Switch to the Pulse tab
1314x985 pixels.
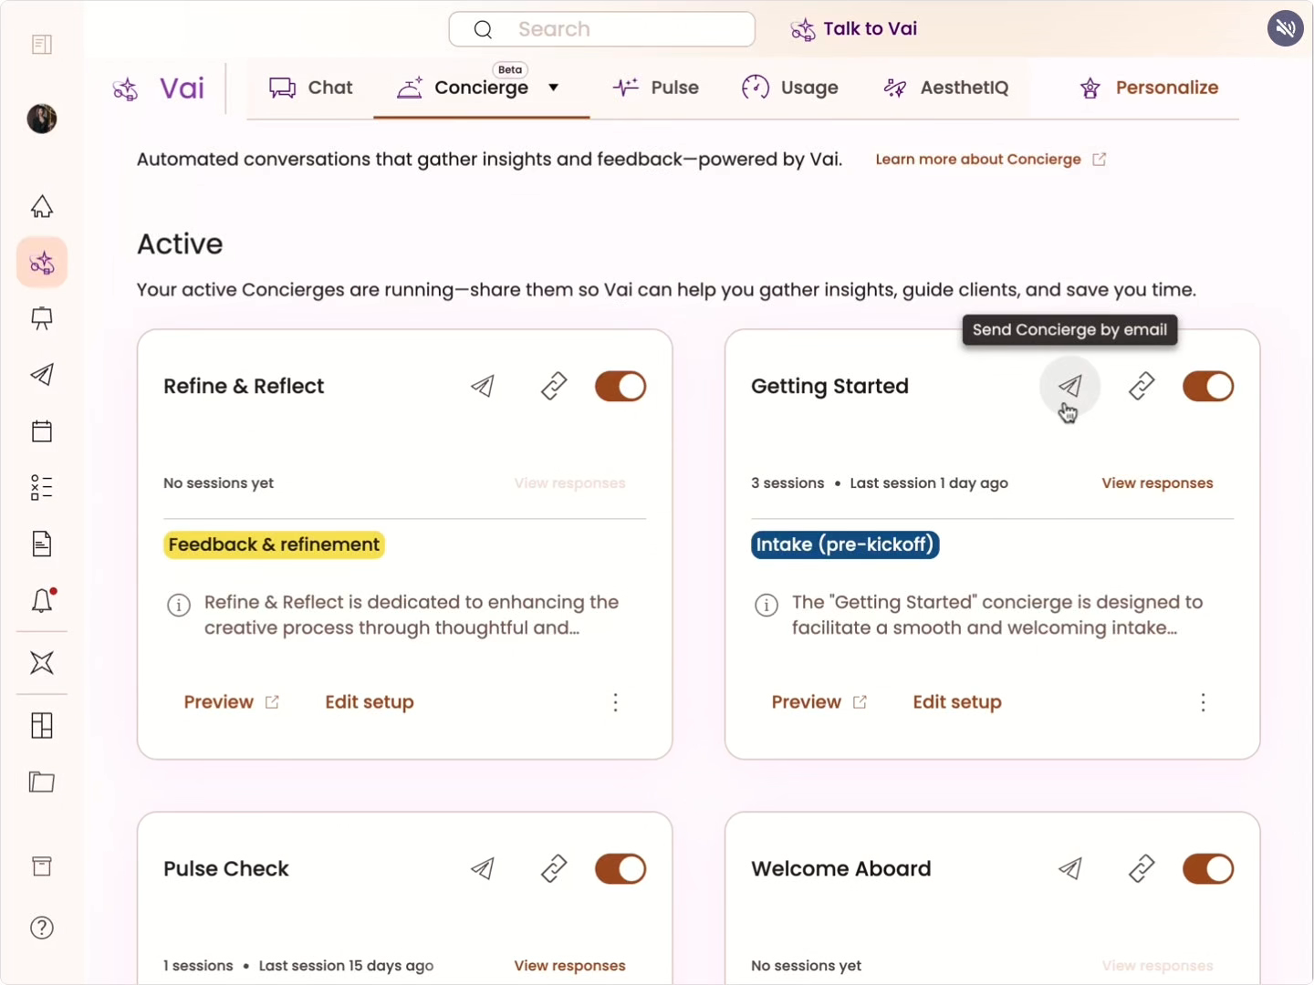click(656, 88)
